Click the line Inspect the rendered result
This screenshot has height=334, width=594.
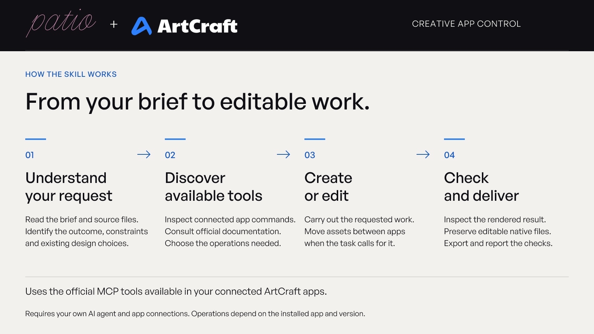[495, 220]
